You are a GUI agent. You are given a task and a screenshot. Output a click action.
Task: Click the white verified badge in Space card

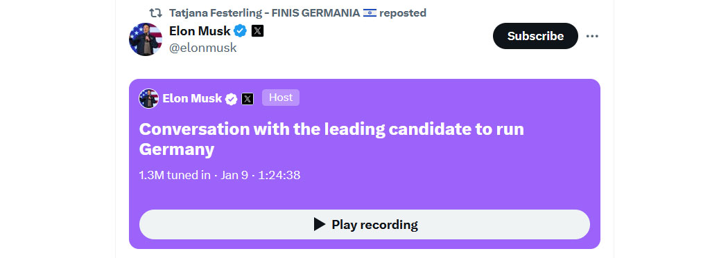point(231,99)
